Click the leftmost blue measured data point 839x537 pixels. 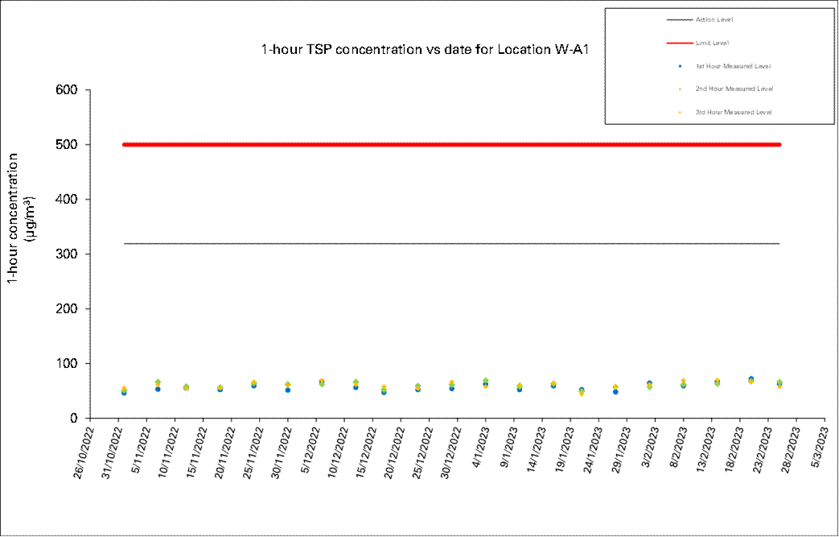tap(124, 393)
